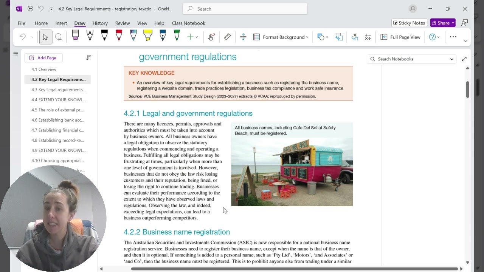
Task: Select the text pen with letter A
Action: tap(90, 36)
